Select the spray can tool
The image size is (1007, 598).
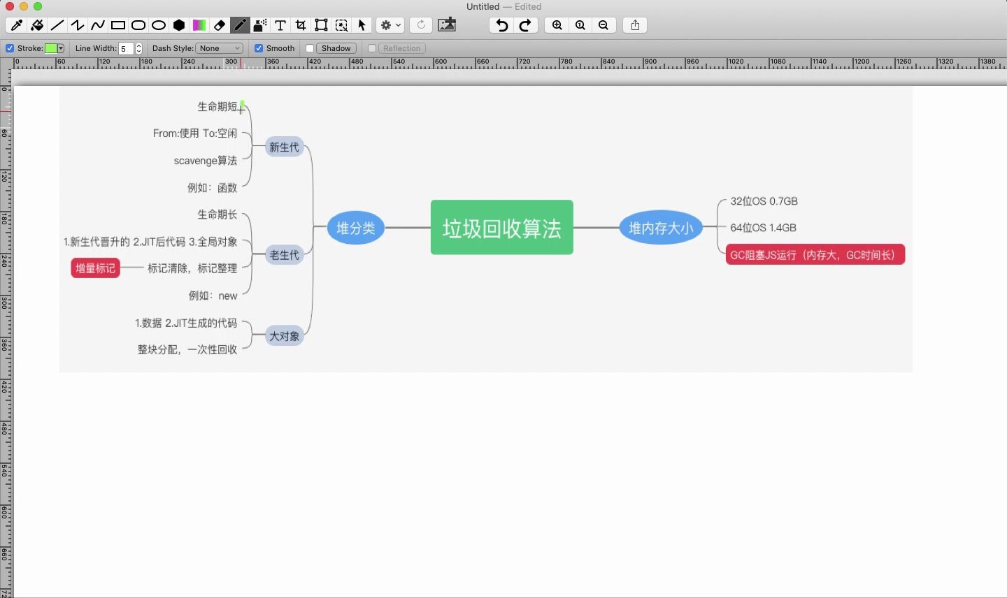tap(260, 25)
